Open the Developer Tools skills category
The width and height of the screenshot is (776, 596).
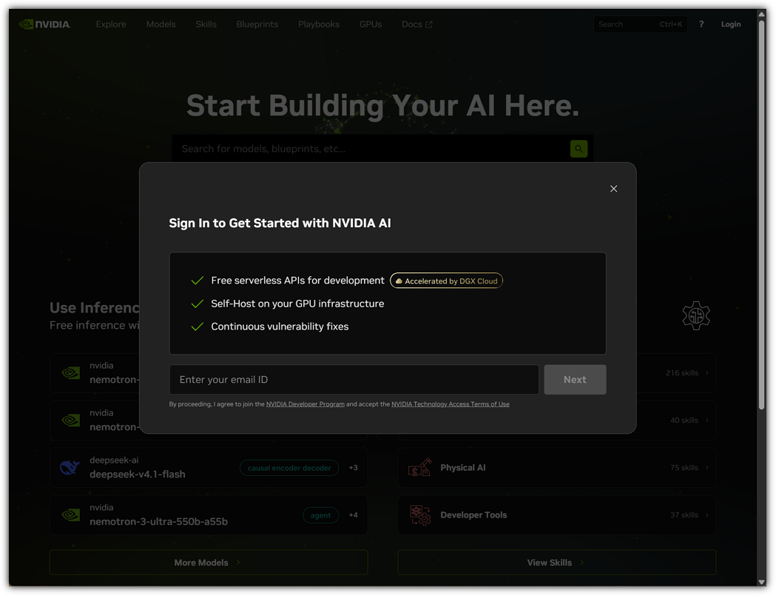point(557,515)
